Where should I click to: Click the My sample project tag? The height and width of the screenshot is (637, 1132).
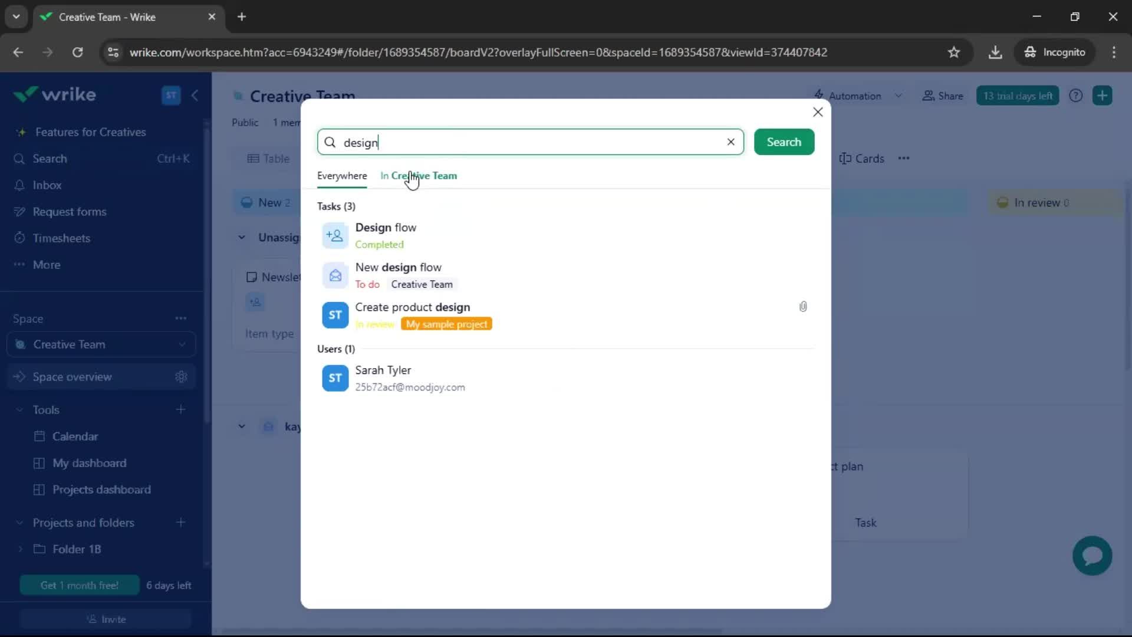(x=446, y=324)
